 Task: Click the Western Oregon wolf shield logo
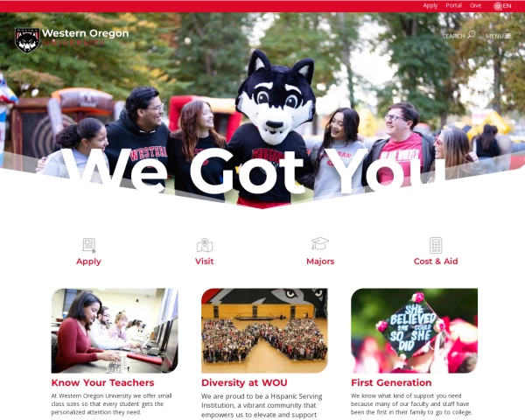pyautogui.click(x=27, y=40)
